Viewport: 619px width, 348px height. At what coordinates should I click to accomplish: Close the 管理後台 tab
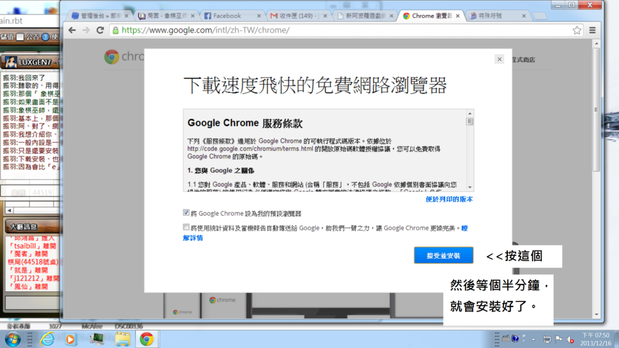click(x=126, y=16)
